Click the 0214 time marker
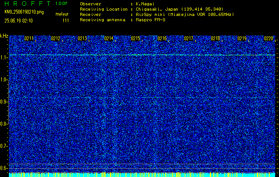 click(x=109, y=38)
